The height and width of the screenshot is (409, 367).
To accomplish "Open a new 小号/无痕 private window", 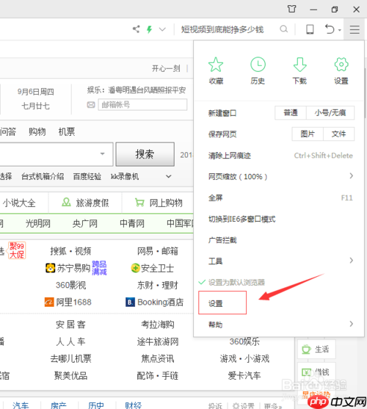I will click(330, 112).
